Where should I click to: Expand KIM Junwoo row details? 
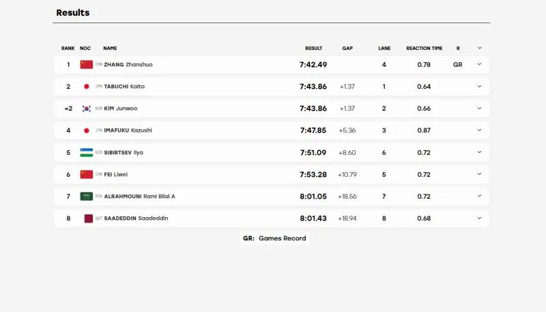(x=480, y=109)
